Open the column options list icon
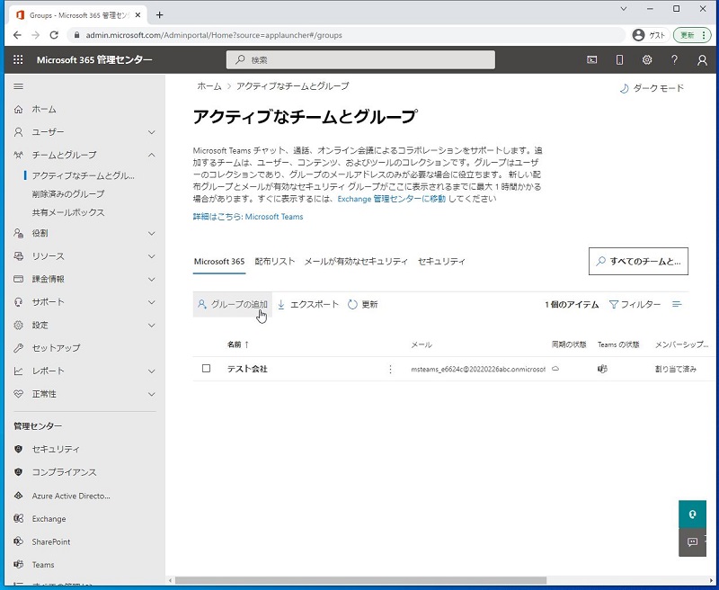719x590 pixels. (x=677, y=304)
